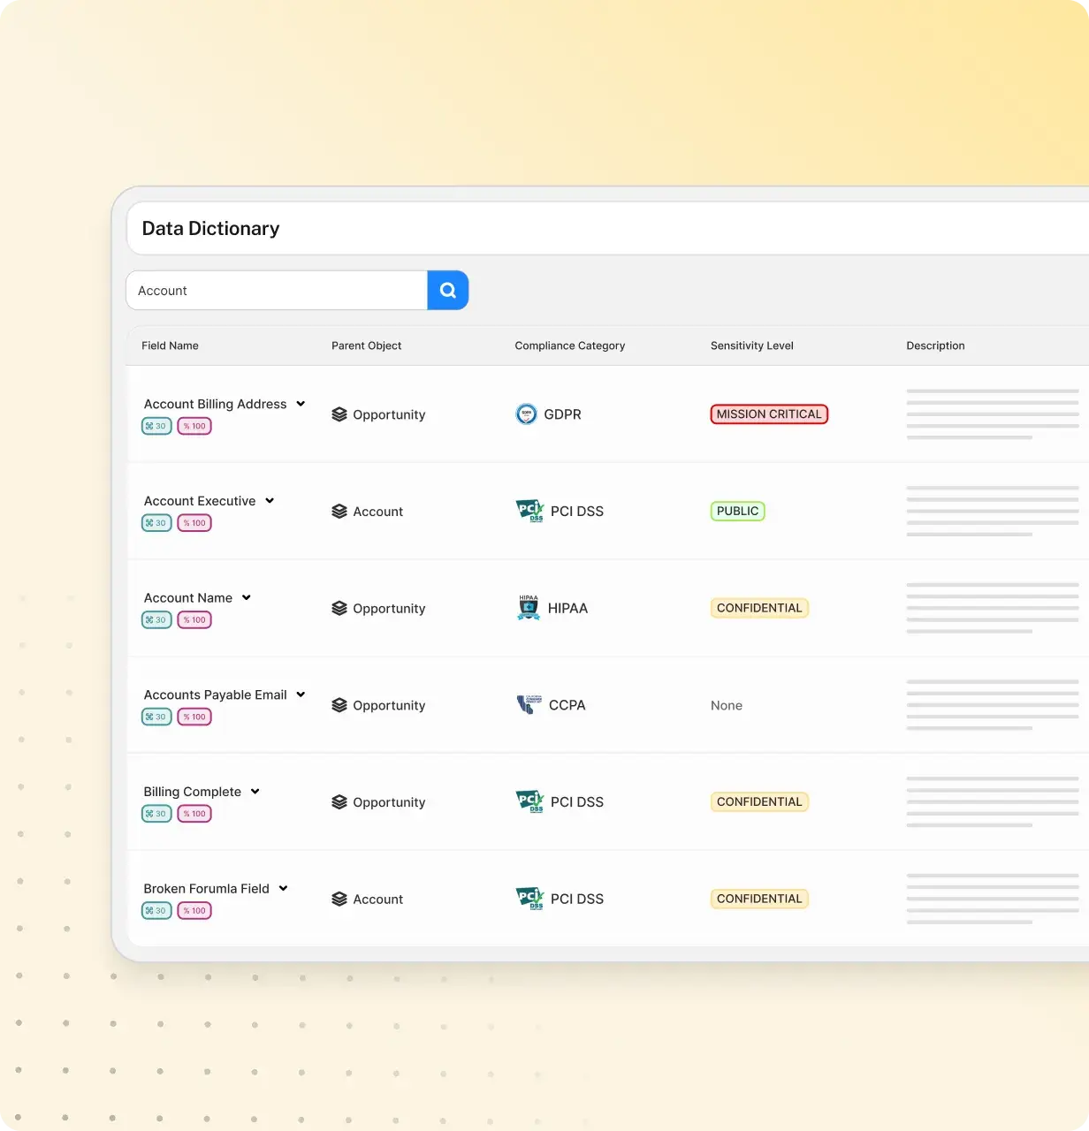Click the layers icon in Broken Forumla Field row

point(339,899)
